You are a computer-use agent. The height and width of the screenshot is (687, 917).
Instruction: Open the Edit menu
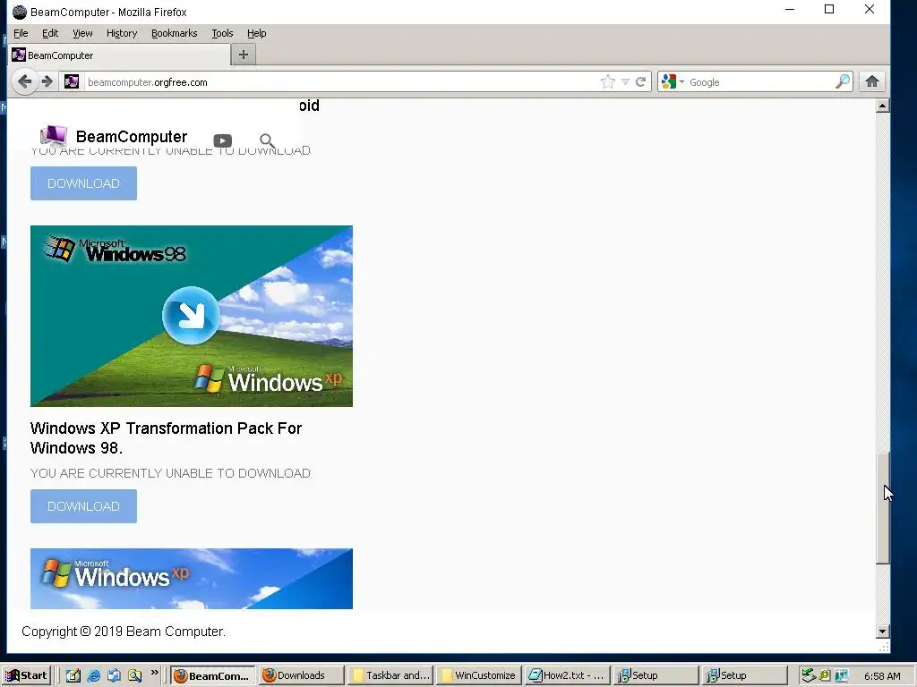coord(50,33)
